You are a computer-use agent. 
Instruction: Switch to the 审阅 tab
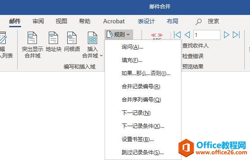tap(38, 21)
